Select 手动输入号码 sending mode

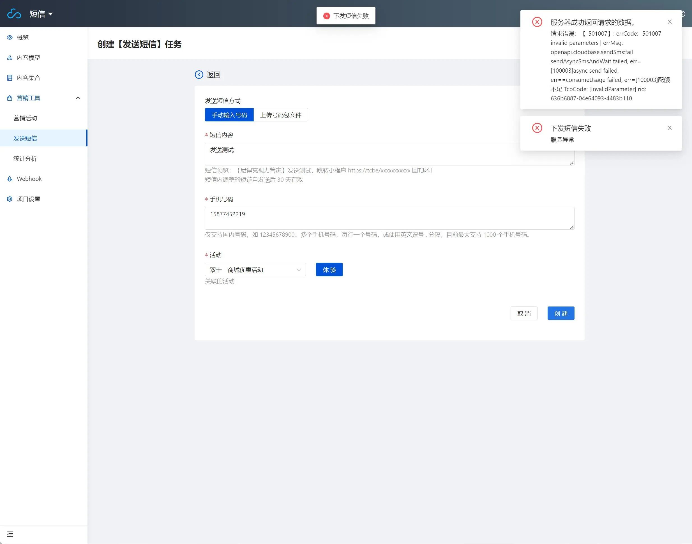pos(229,115)
